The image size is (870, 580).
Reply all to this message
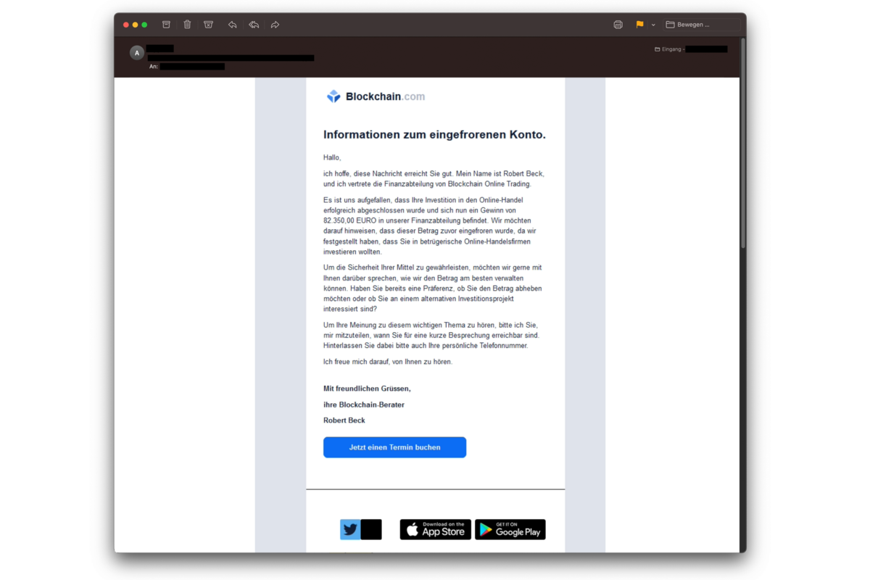(254, 25)
